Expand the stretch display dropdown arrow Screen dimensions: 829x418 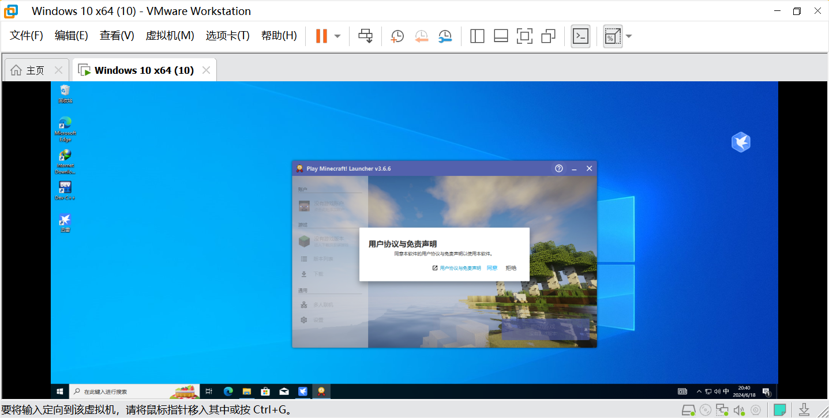629,36
